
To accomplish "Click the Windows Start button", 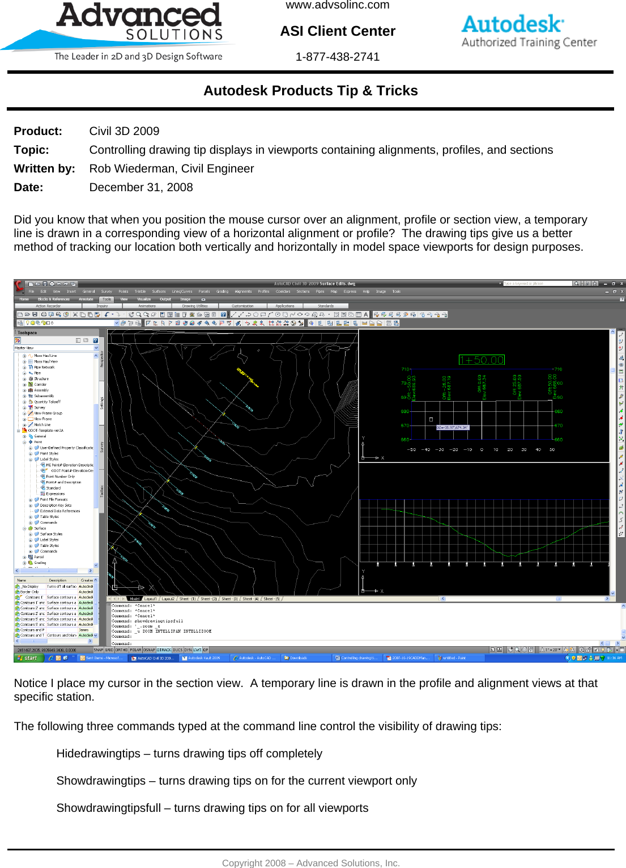I will point(28,658).
